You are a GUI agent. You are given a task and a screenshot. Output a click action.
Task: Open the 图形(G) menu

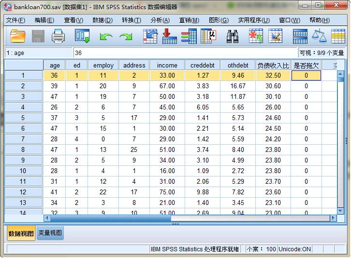tap(219, 20)
